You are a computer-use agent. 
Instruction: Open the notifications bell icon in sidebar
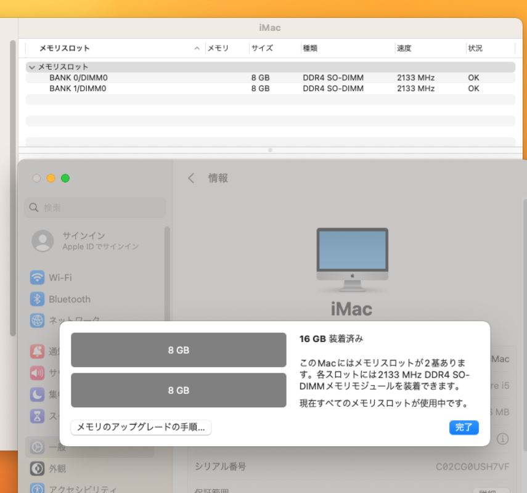[x=37, y=351]
